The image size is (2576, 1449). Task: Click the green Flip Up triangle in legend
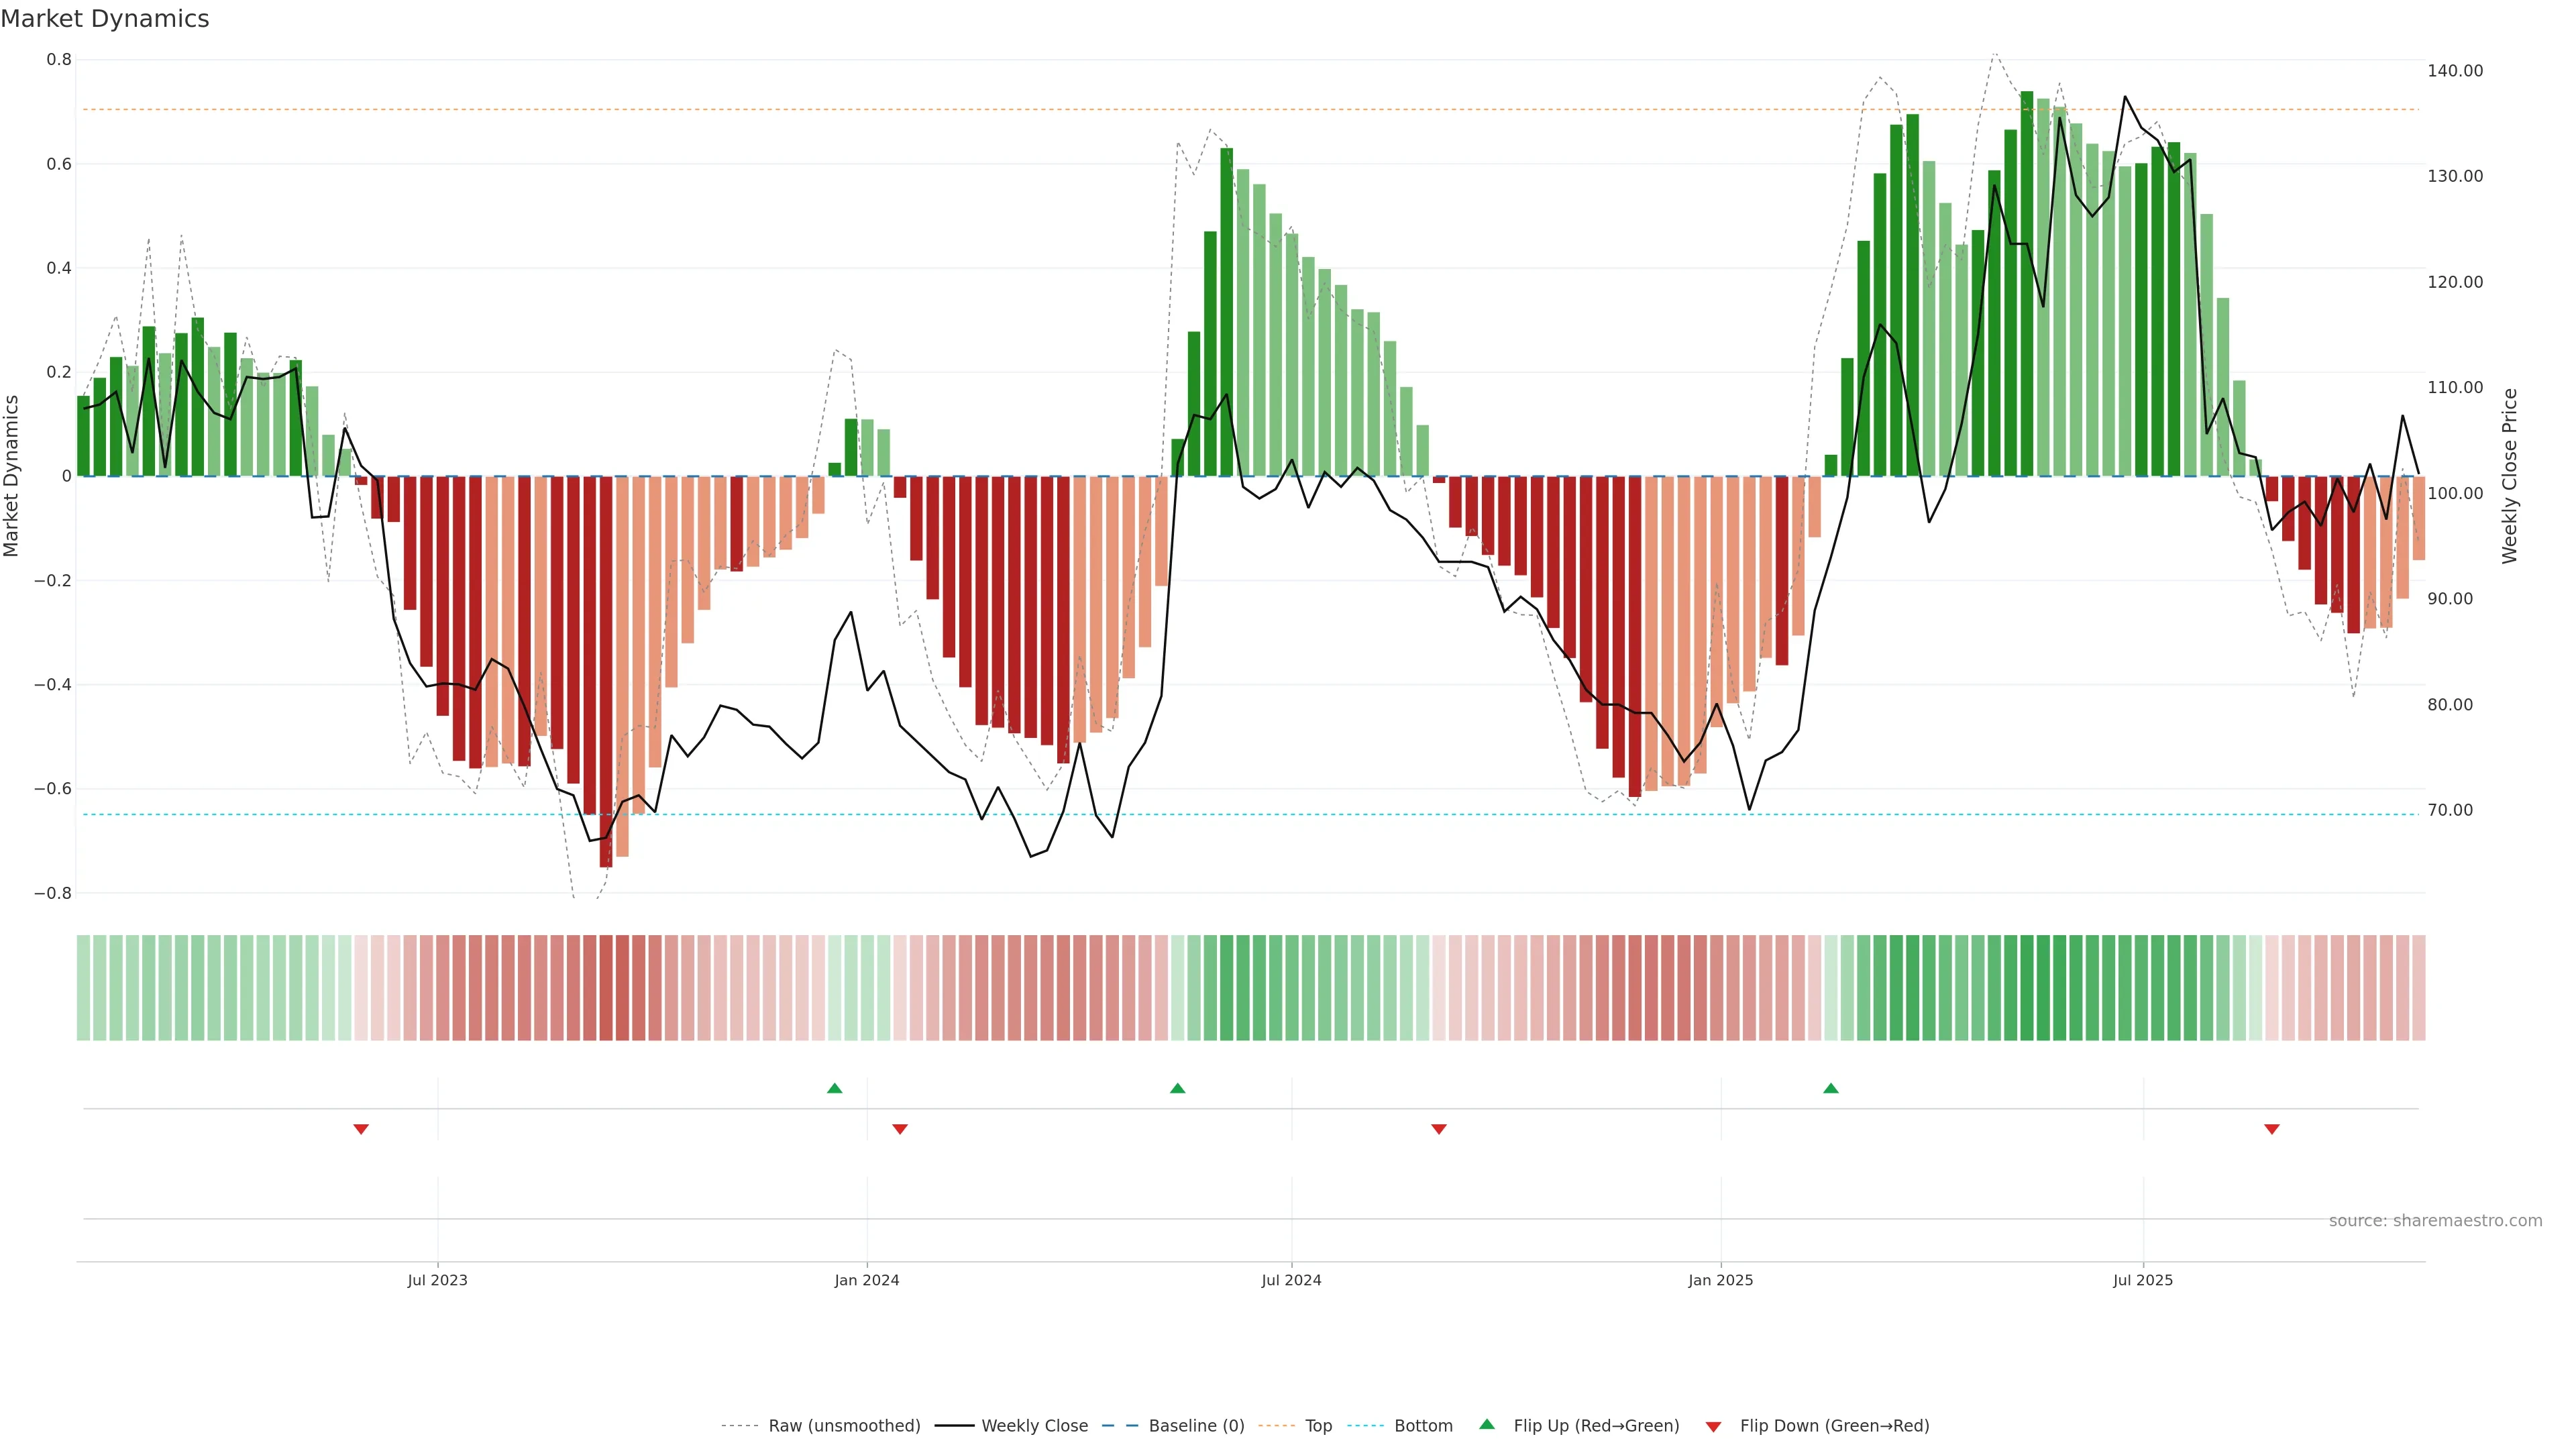(x=1487, y=1424)
